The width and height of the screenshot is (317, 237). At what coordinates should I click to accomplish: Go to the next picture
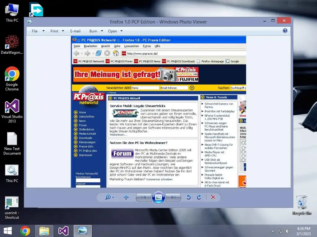[173, 197]
